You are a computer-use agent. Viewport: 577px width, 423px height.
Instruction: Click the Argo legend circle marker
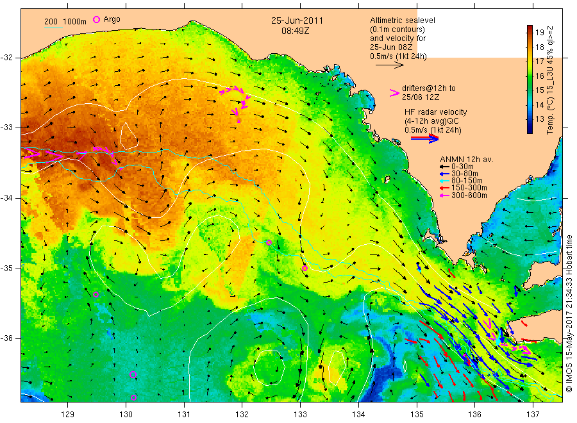tap(96, 19)
